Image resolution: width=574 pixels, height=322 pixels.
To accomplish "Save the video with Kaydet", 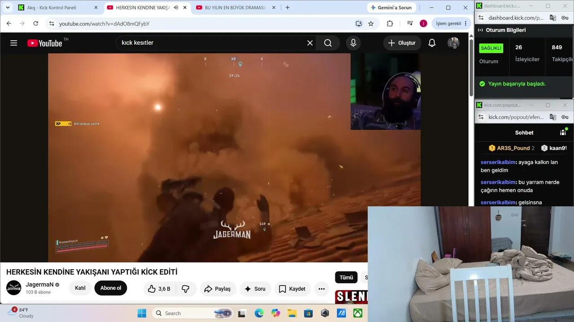I will 292,289.
